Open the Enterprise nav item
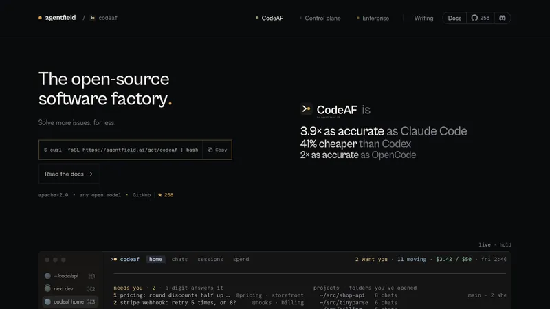This screenshot has height=309, width=550. tap(373, 18)
